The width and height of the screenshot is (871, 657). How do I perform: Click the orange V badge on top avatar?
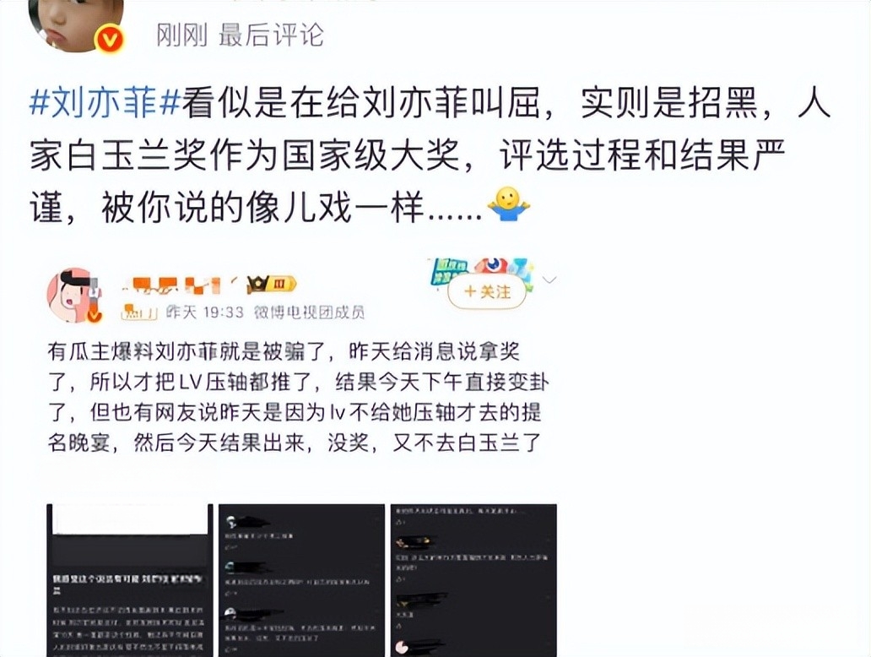(109, 40)
